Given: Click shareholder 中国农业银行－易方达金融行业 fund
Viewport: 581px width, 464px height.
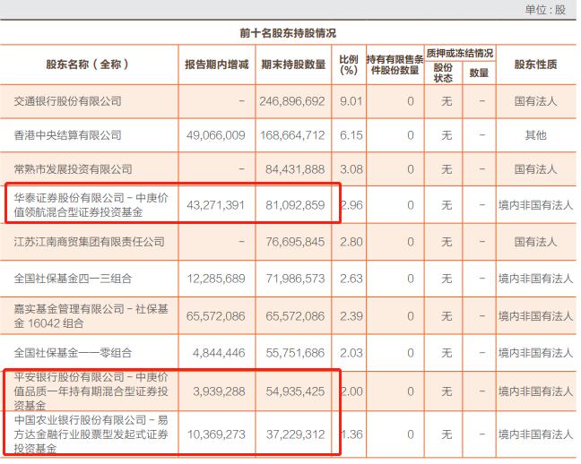Looking at the screenshot, I should pos(91,434).
